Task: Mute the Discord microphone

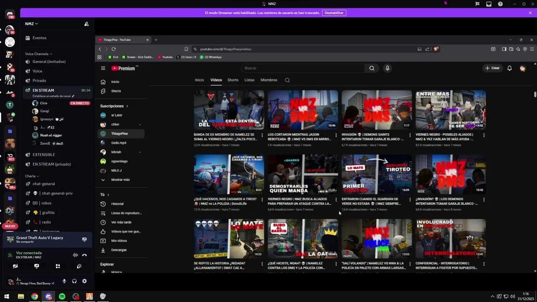Action: [x=64, y=281]
